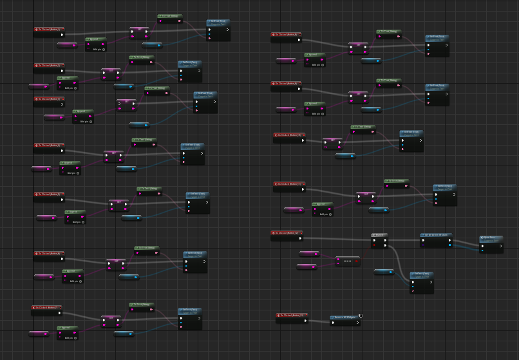Select the Remove All Widgets node
519x360 pixels.
(x=345, y=321)
